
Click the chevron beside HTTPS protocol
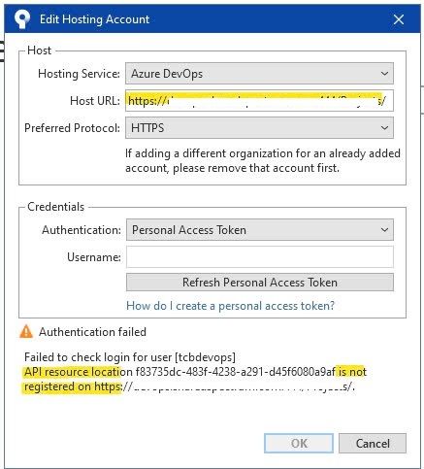pos(384,128)
